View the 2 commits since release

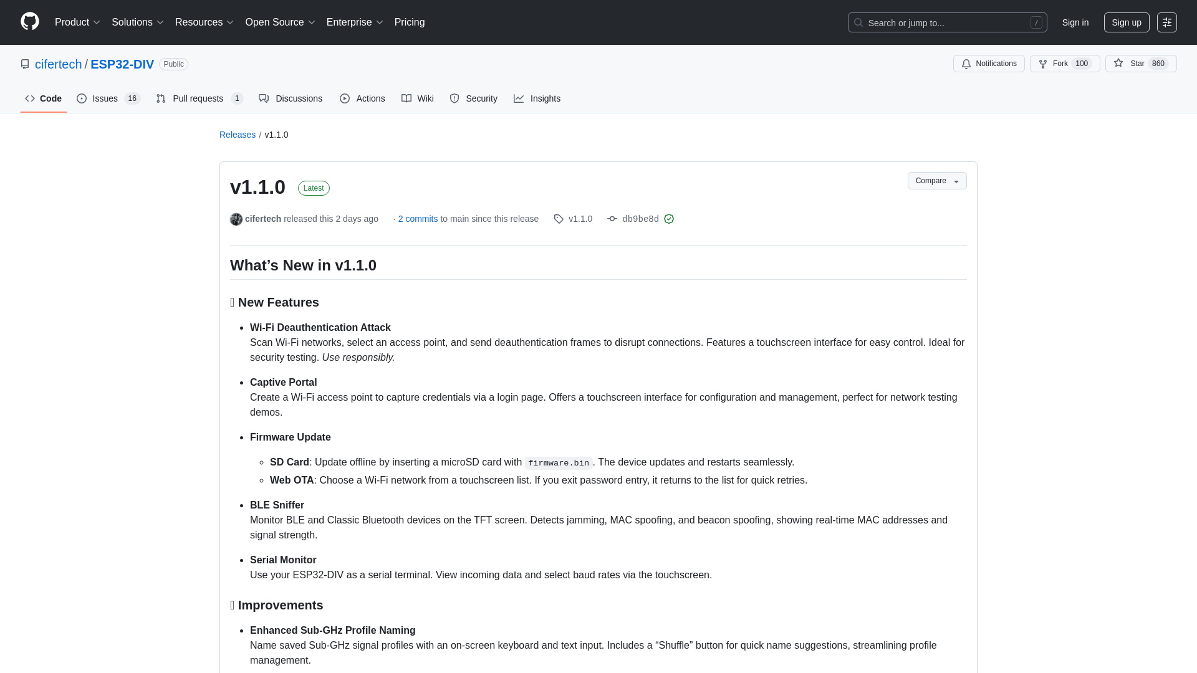pyautogui.click(x=418, y=219)
